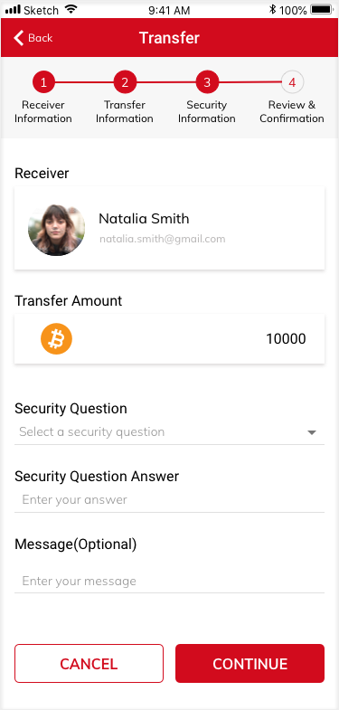Edit the transfer amount 10000 field
Viewport: 339px width, 710px height.
(169, 338)
